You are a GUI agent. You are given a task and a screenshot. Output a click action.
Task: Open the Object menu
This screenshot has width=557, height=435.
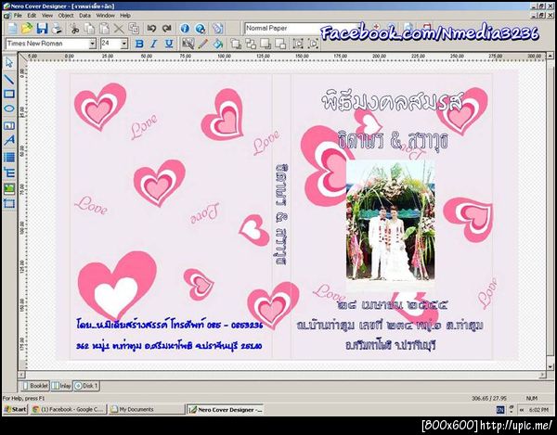[66, 16]
